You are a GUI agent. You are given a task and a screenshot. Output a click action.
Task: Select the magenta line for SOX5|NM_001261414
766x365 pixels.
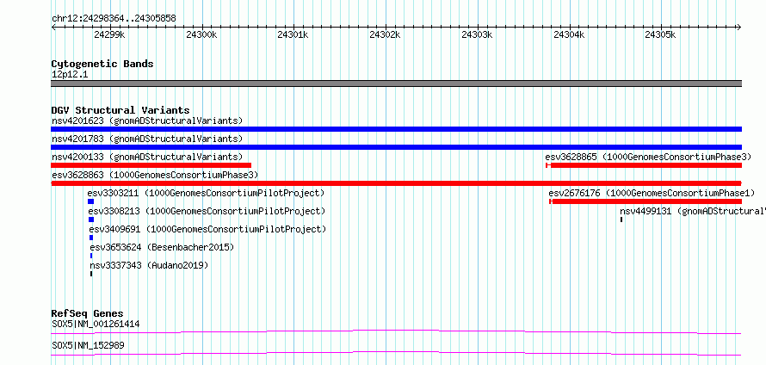tap(396, 332)
